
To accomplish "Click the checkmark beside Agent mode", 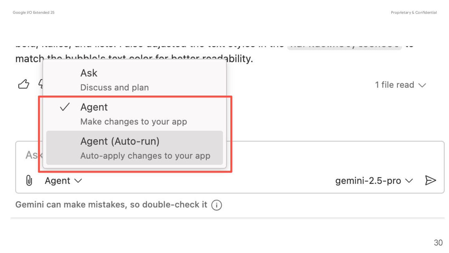I will [65, 107].
